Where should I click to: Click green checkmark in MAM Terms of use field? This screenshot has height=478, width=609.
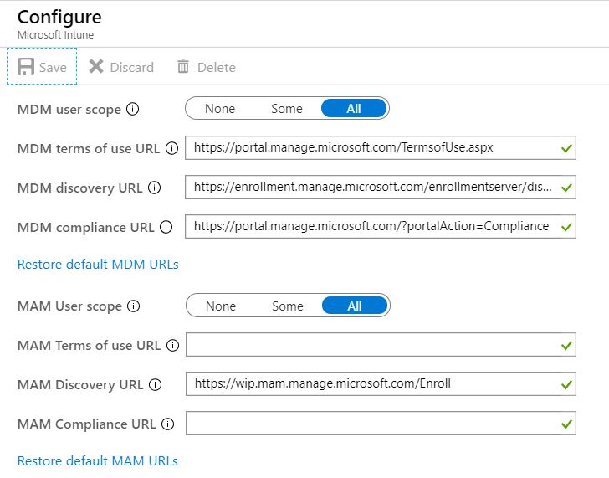pos(566,345)
